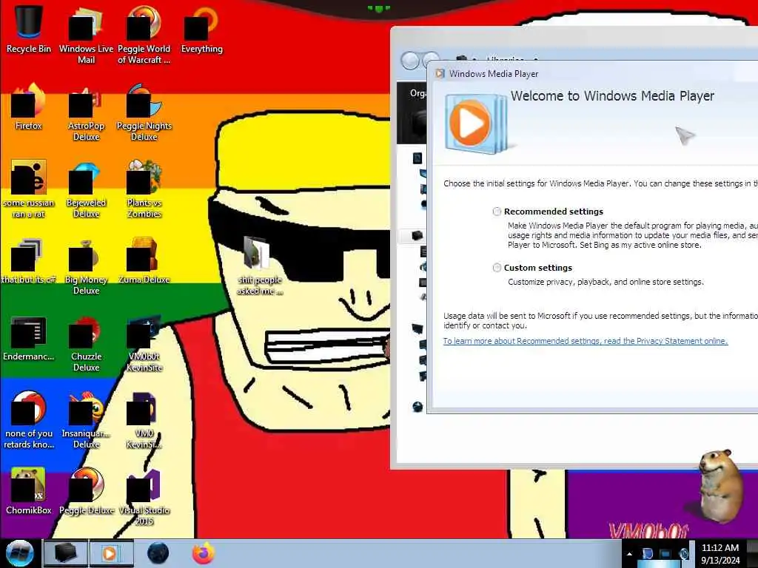Select Plants vs Zombies shortcut
Image resolution: width=758 pixels, height=568 pixels.
(x=144, y=189)
